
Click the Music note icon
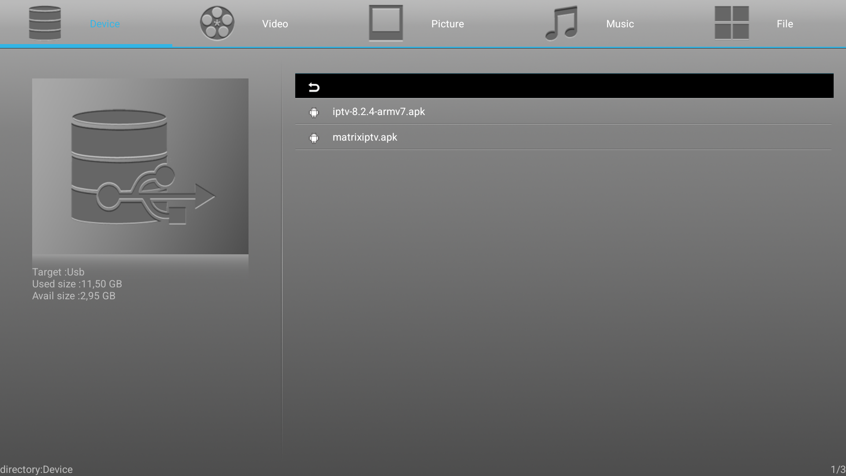coord(561,23)
